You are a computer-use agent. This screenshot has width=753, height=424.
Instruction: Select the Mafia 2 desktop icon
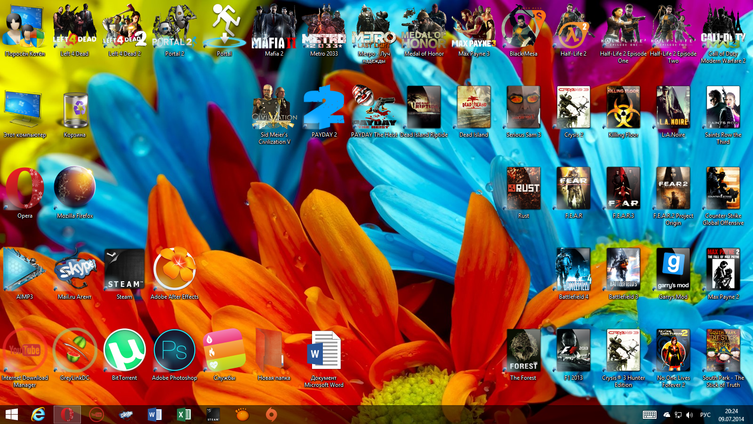click(274, 27)
